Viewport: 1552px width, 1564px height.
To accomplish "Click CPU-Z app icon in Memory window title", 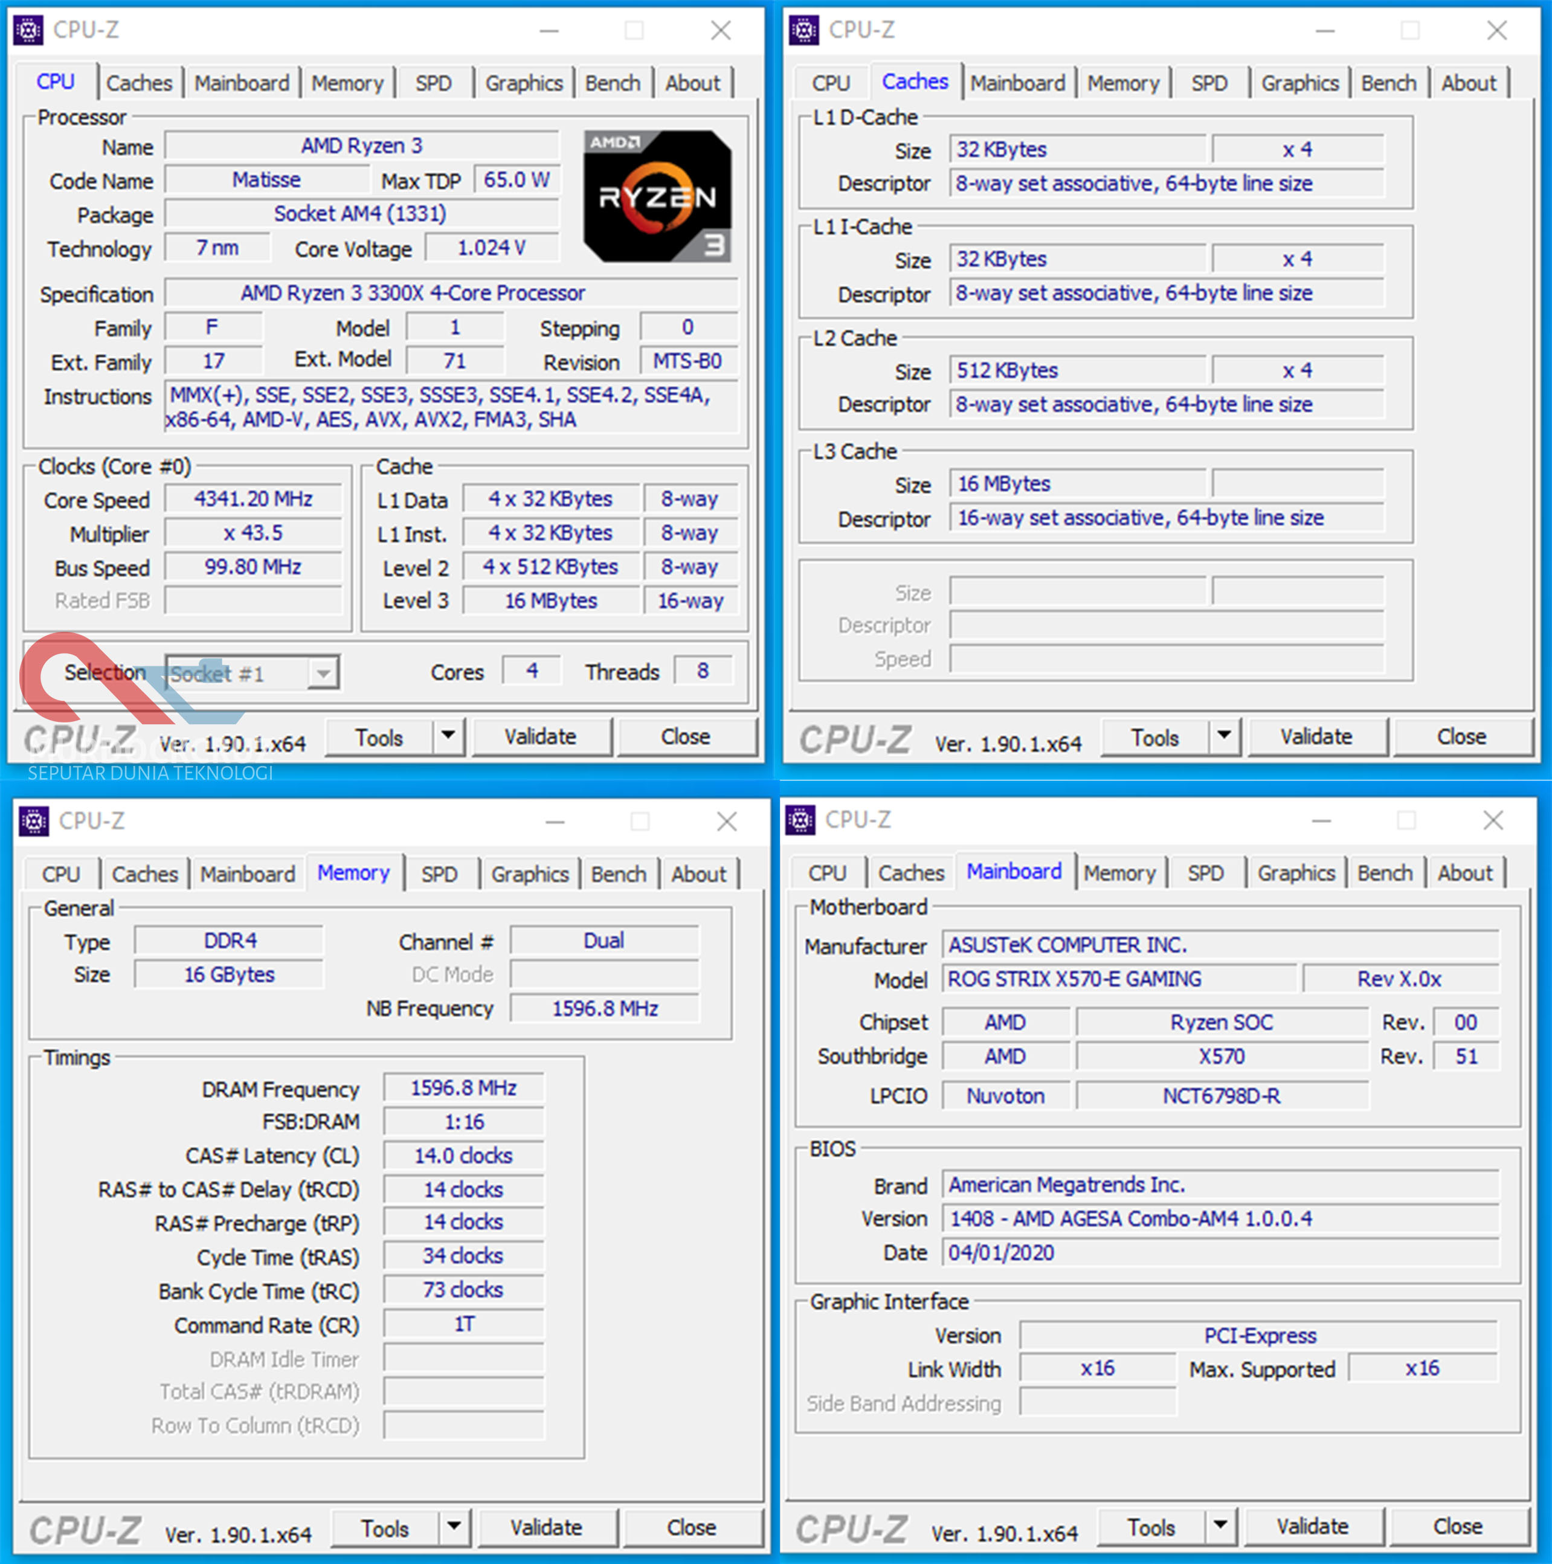I will (34, 822).
